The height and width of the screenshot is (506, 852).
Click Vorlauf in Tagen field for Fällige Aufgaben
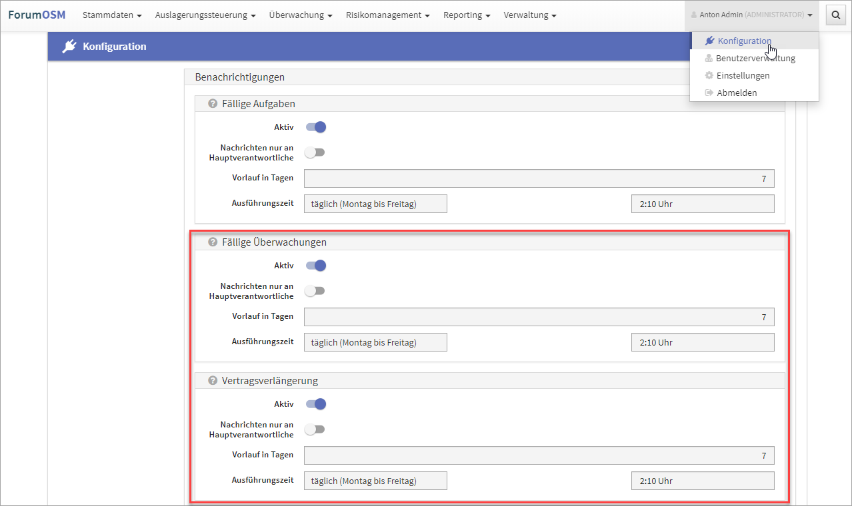(539, 179)
